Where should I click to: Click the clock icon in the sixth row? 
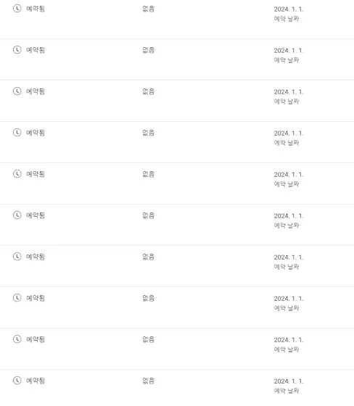tap(17, 215)
